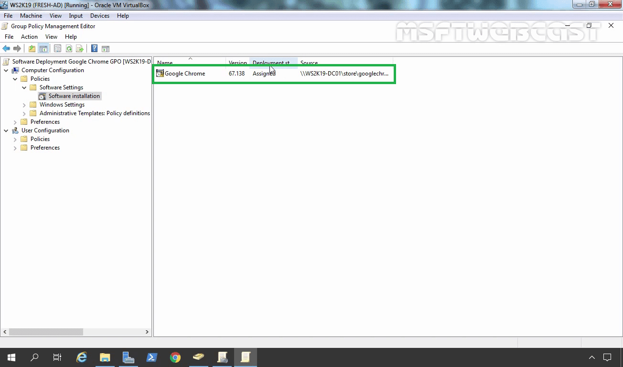Open PowerShell from taskbar
This screenshot has height=367, width=623.
click(152, 357)
